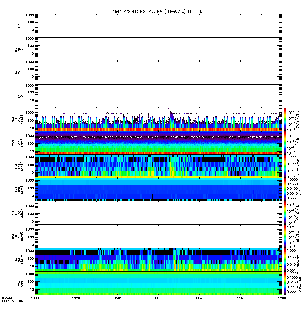Select the 'thd fff 32 scm3' axis label
The width and height of the screenshot is (301, 321).
pos(18,143)
